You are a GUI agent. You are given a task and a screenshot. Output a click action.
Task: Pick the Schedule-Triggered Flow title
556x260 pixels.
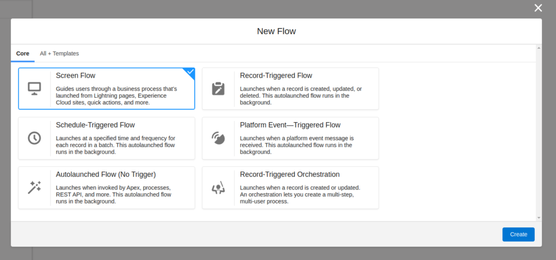(x=96, y=125)
